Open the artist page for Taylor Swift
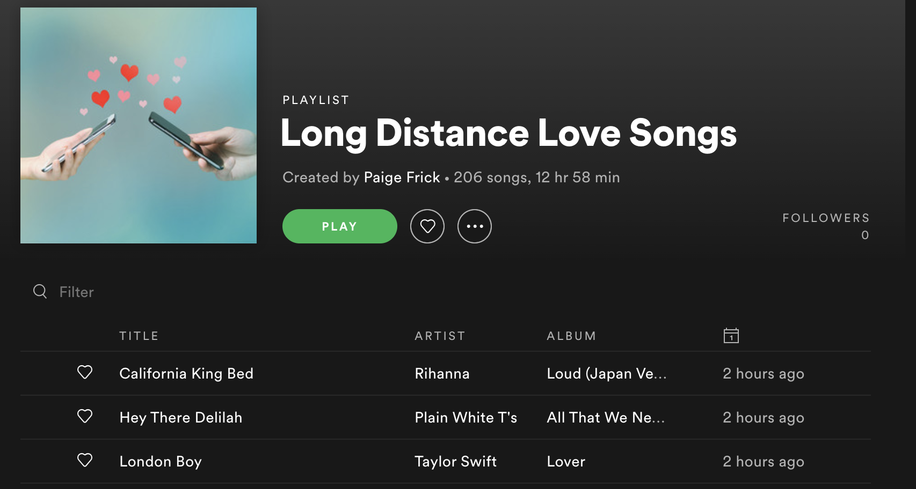 point(455,462)
